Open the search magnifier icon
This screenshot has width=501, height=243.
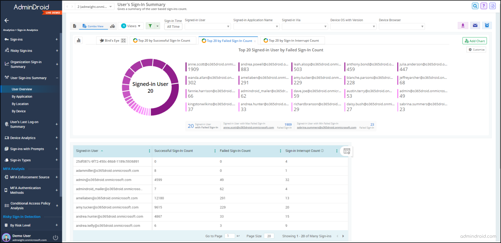coord(475,6)
